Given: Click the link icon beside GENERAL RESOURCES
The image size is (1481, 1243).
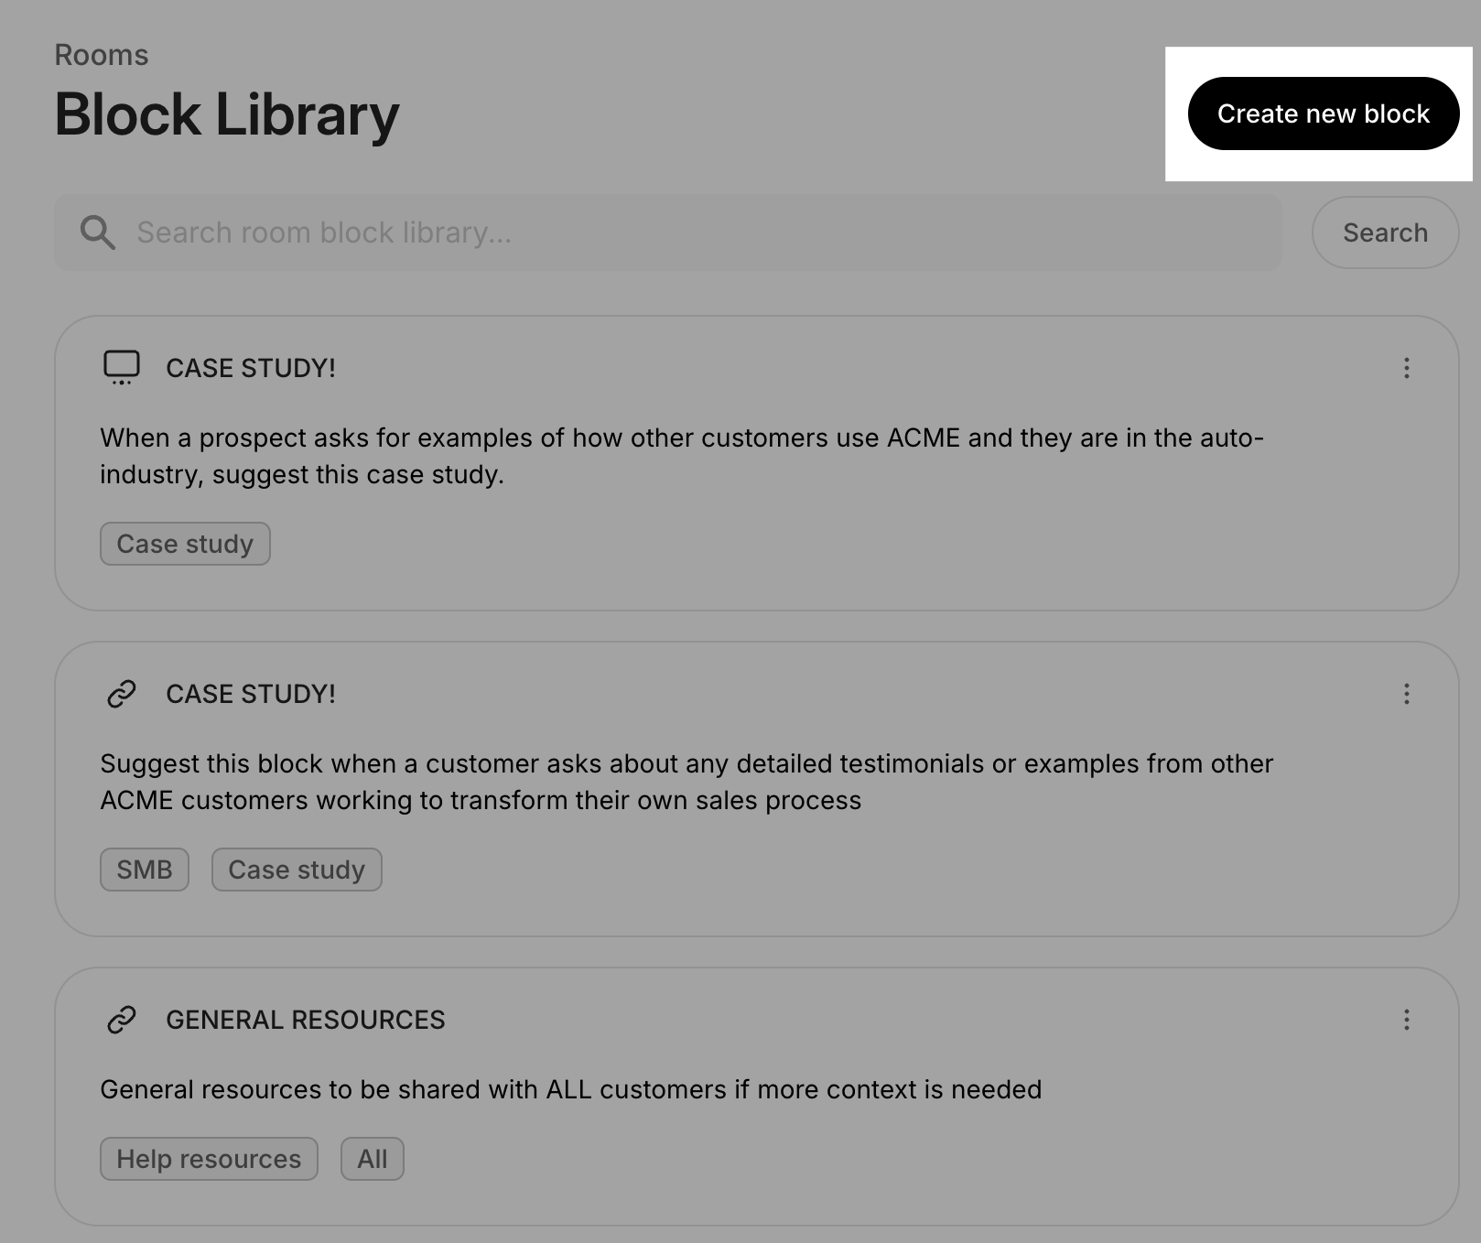Looking at the screenshot, I should (122, 1020).
